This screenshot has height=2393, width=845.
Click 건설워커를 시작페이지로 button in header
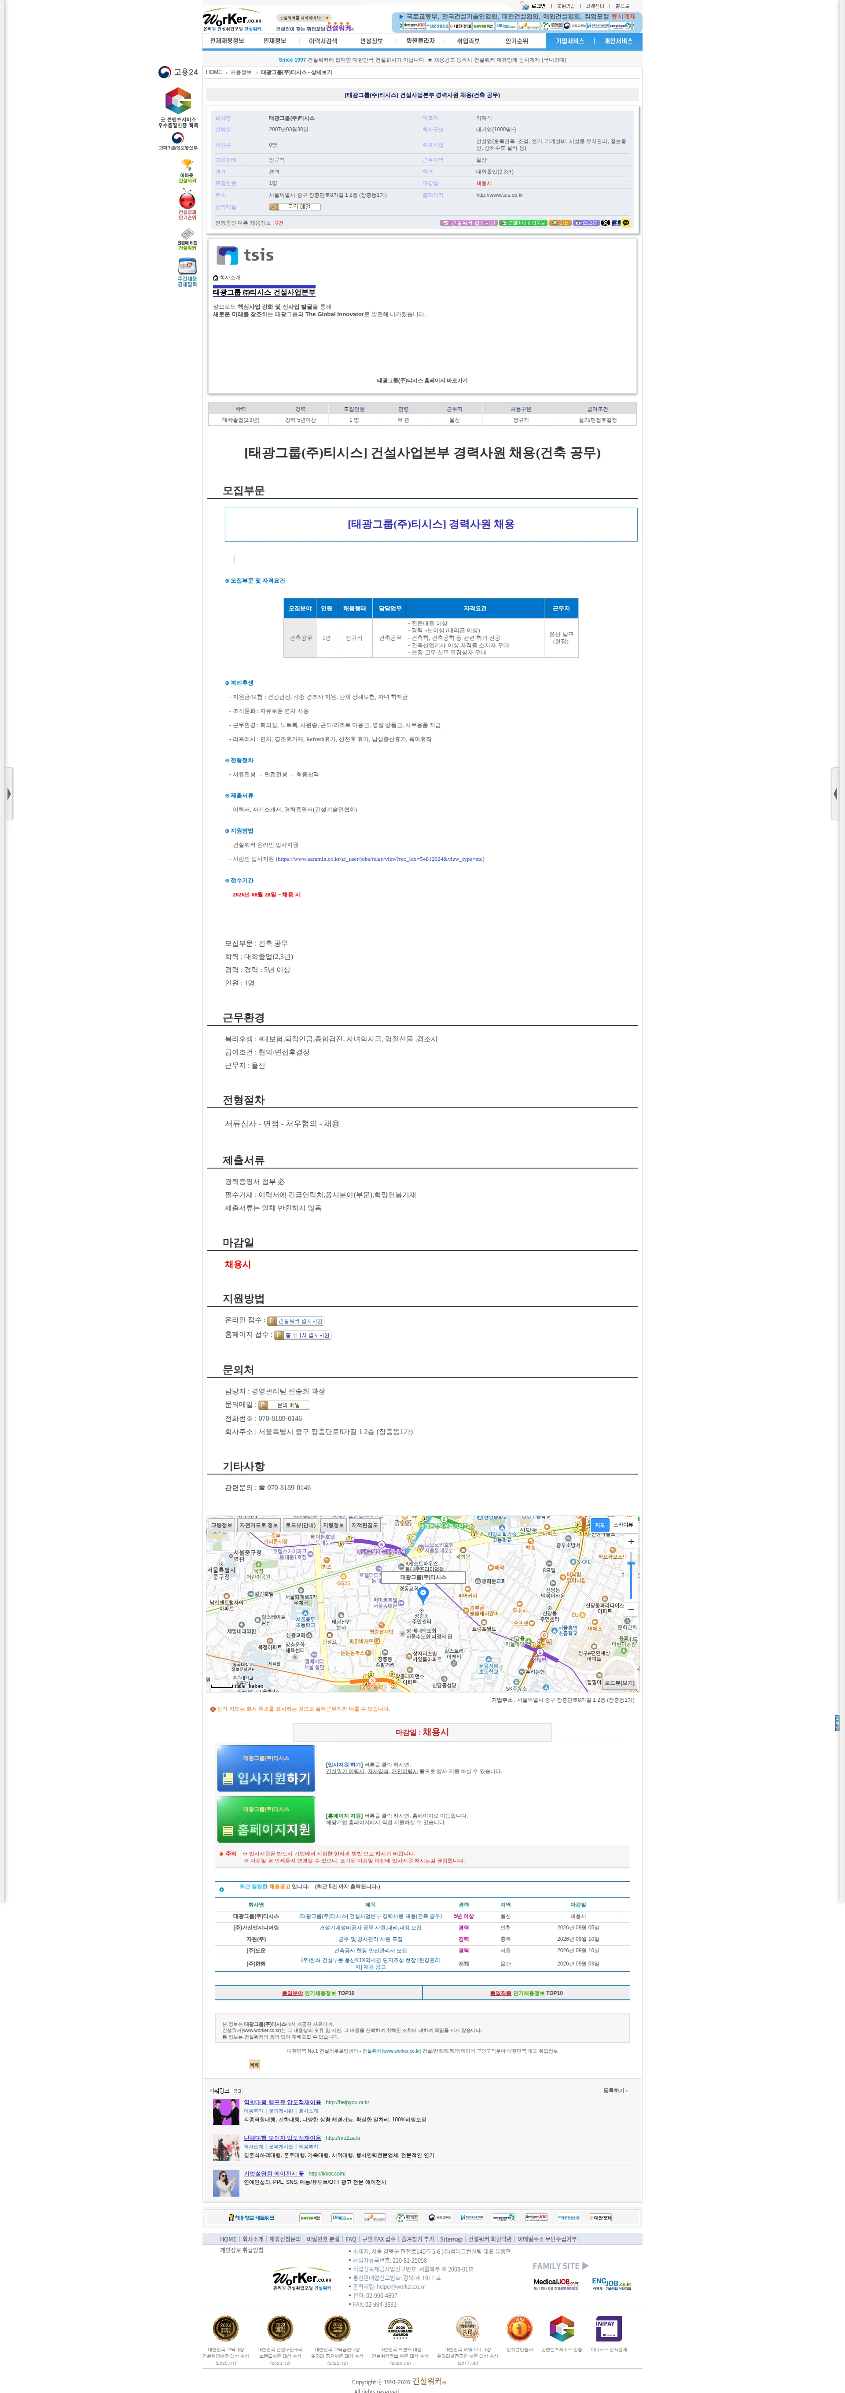(x=304, y=18)
